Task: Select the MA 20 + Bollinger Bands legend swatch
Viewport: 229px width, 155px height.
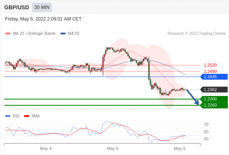Action: (8, 34)
